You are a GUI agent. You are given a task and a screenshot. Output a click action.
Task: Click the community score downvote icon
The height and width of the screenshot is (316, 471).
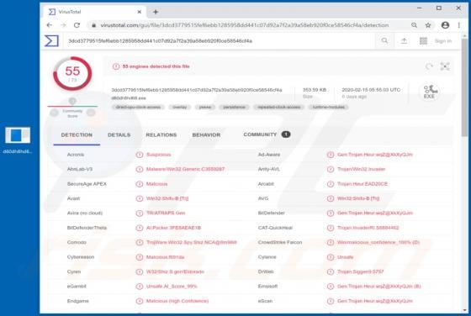pos(54,113)
